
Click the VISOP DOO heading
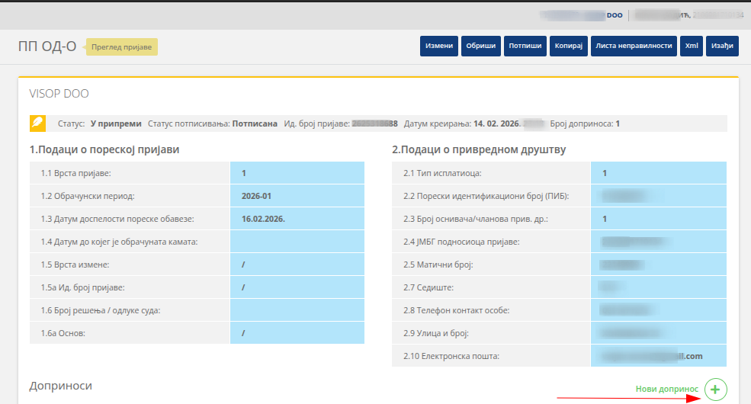(x=59, y=94)
